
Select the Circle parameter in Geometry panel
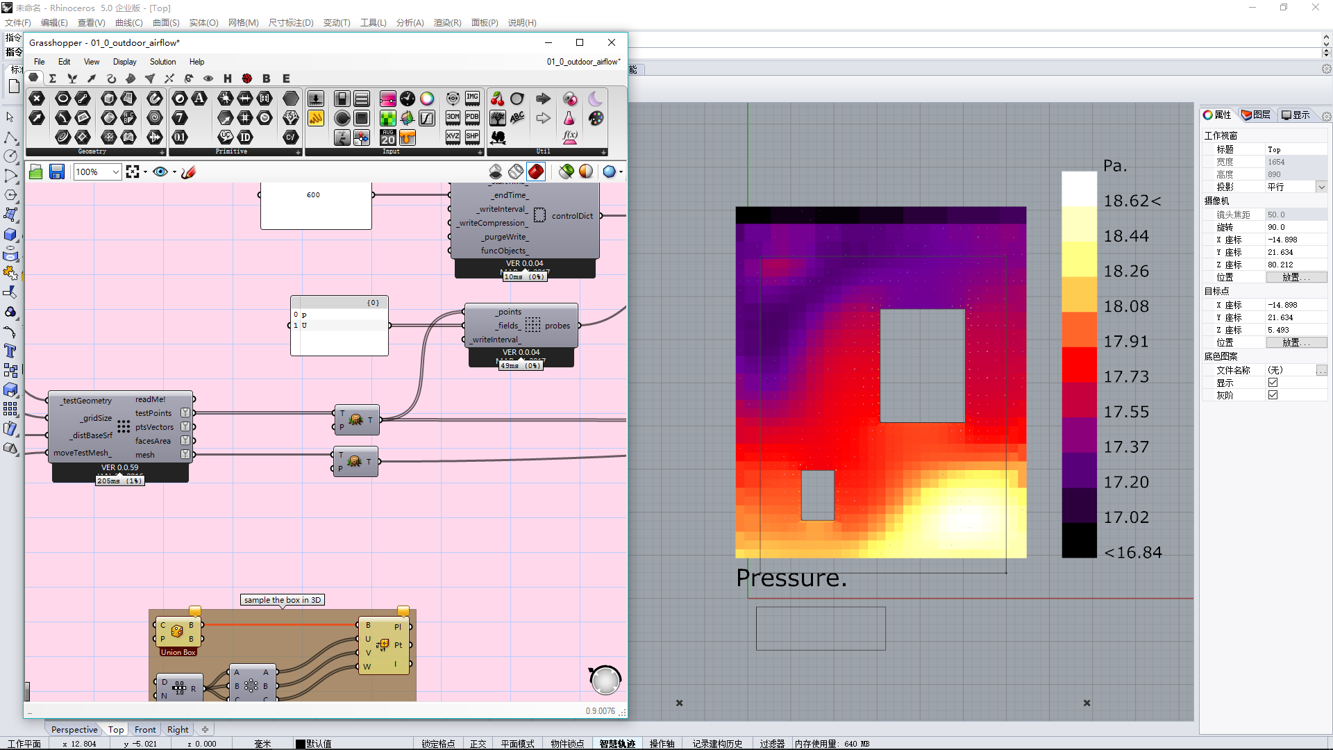[x=62, y=98]
